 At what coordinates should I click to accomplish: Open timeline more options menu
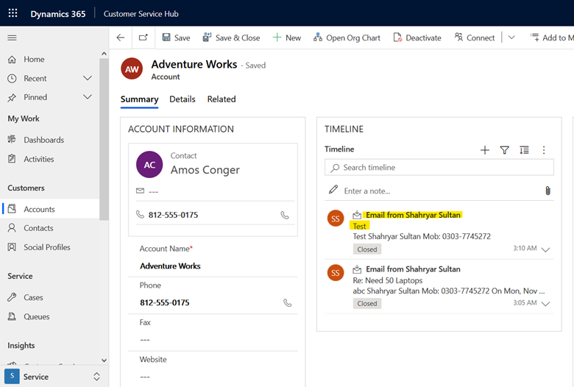544,150
